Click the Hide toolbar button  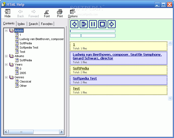7,13
